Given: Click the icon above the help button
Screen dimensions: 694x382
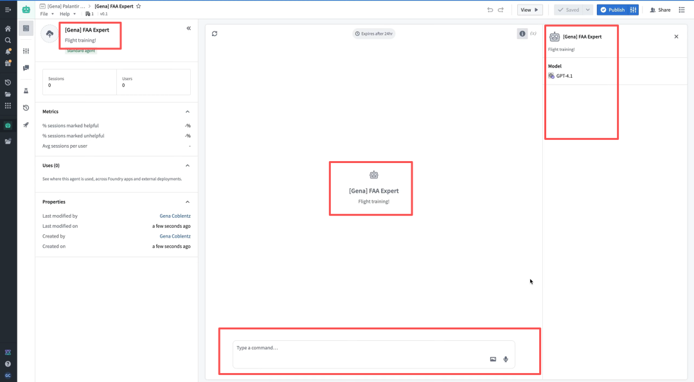Looking at the screenshot, I should tap(8, 352).
